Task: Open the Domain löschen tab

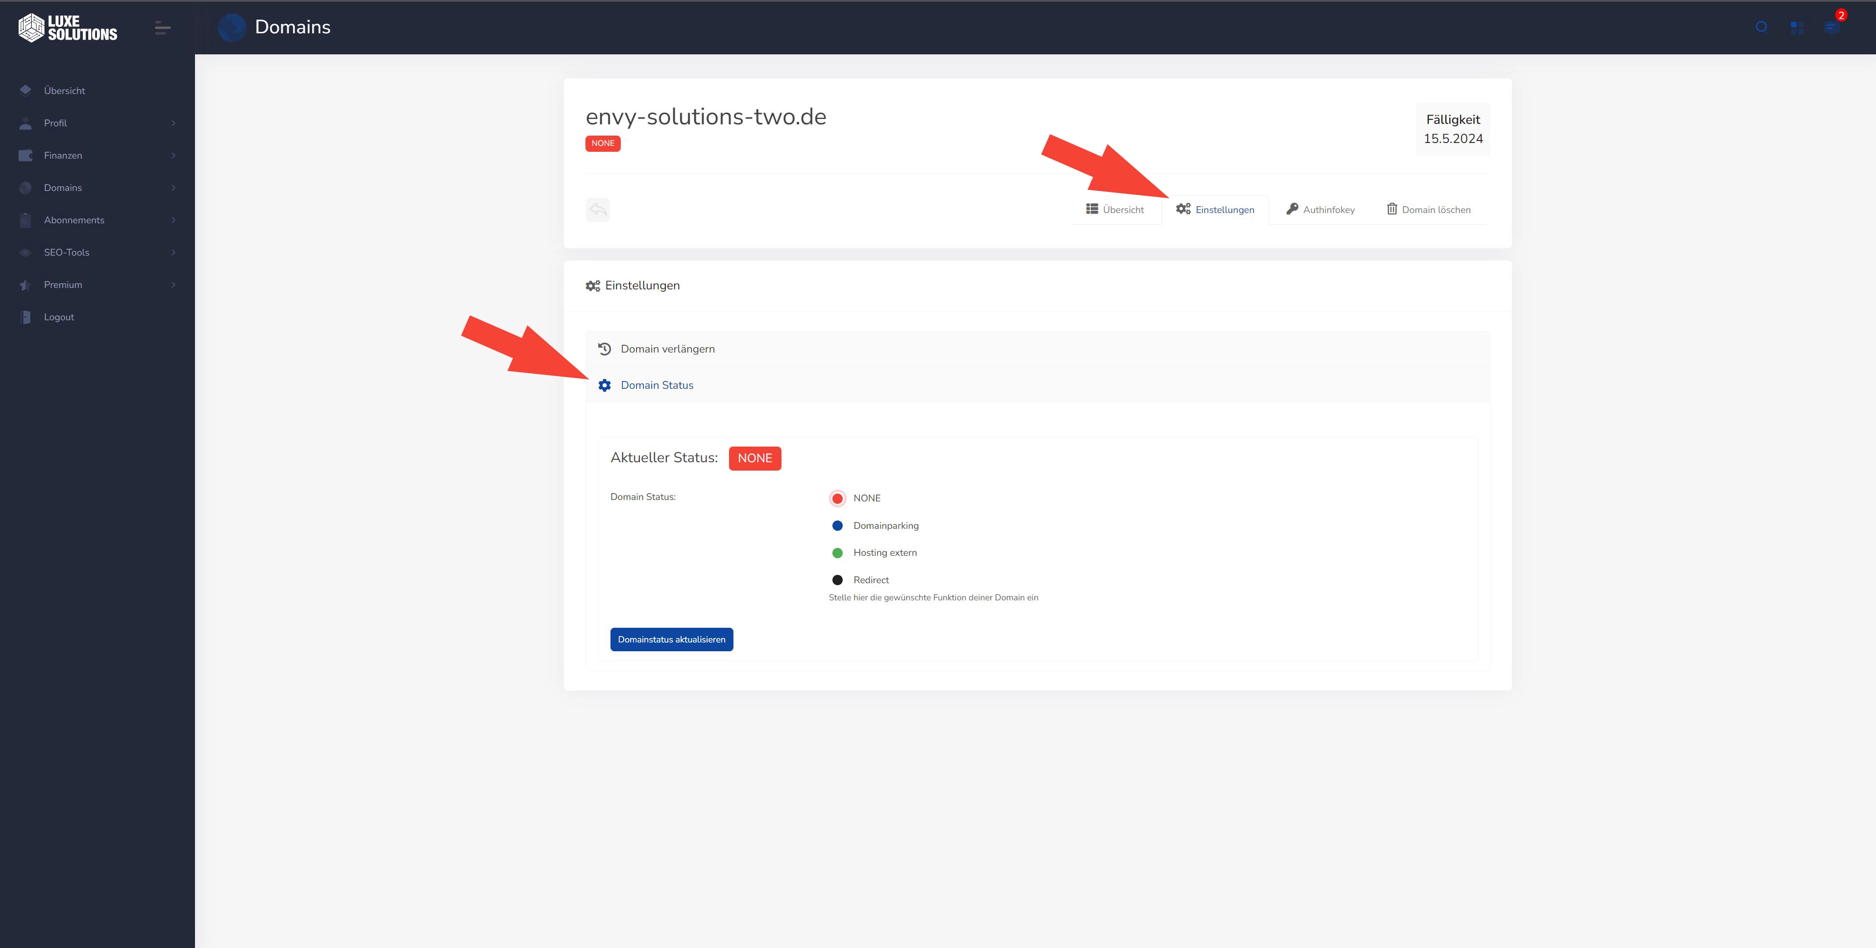Action: pyautogui.click(x=1429, y=210)
